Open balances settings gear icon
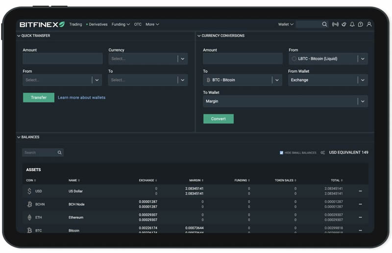 [323, 153]
